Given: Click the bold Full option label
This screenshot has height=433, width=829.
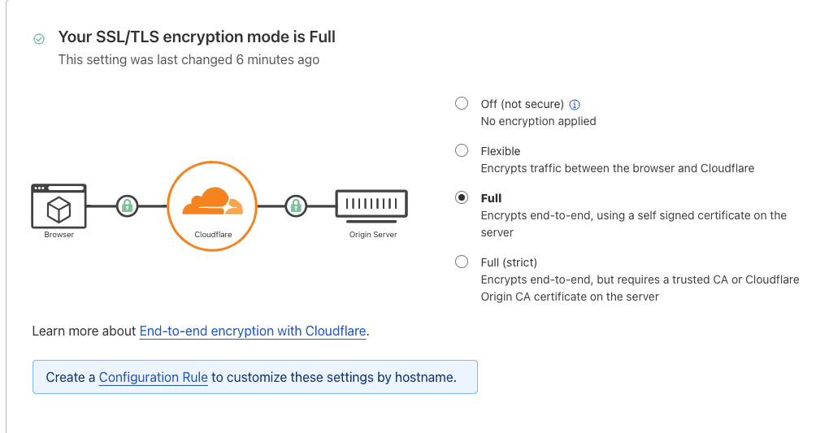Looking at the screenshot, I should pos(492,198).
